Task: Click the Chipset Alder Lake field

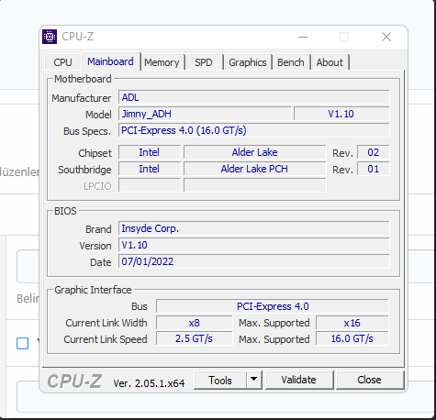Action: (254, 152)
